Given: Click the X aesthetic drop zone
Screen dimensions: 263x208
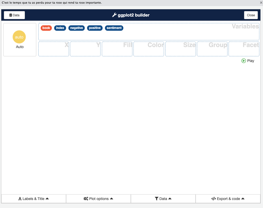Looking at the screenshot, I should (x=53, y=49).
